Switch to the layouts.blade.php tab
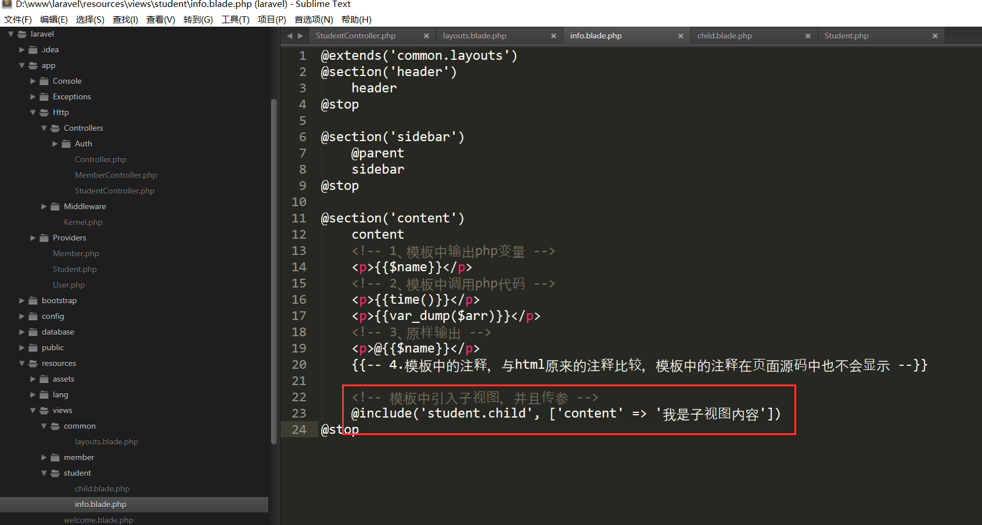This screenshot has height=525, width=982. [499, 36]
